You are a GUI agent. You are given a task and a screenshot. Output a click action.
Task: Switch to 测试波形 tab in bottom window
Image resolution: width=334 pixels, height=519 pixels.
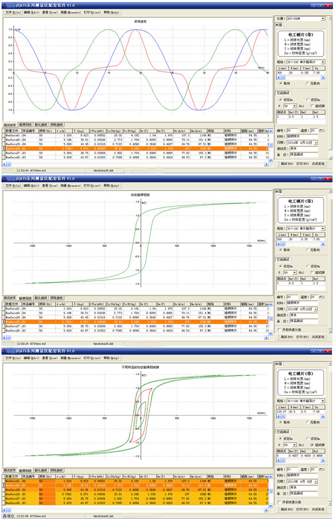(x=10, y=470)
